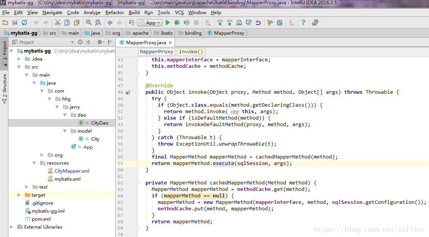The height and width of the screenshot is (237, 429).
Task: Click the Save All floppy icon
Action: [15, 22]
